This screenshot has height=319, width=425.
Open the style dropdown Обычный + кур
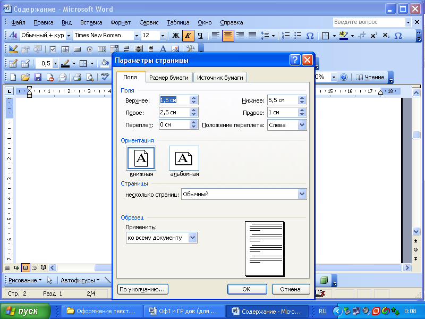pyautogui.click(x=69, y=36)
